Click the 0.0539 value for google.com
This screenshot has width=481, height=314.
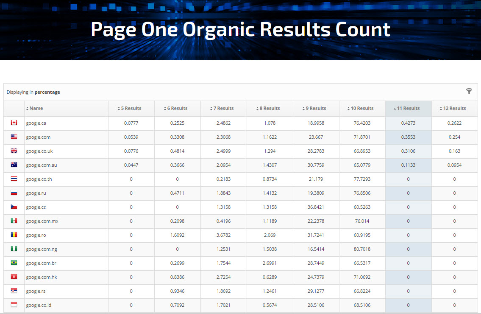pyautogui.click(x=131, y=137)
